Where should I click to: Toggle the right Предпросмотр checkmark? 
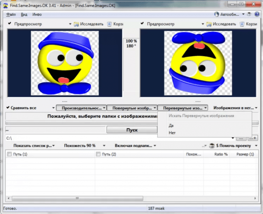142,23
